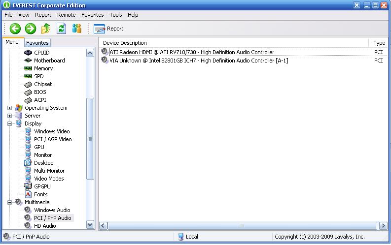Click the Report toolbar button
The height and width of the screenshot is (245, 391).
[x=108, y=29]
